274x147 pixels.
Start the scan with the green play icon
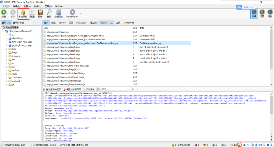click(4, 12)
